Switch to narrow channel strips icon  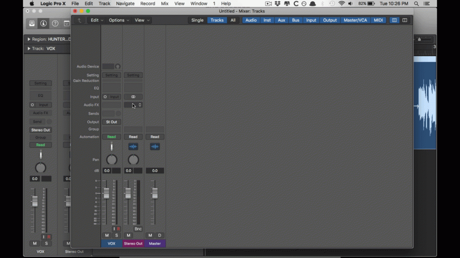click(394, 20)
